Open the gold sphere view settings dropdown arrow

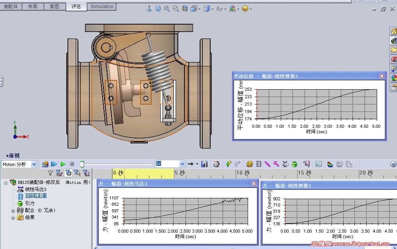251,9
